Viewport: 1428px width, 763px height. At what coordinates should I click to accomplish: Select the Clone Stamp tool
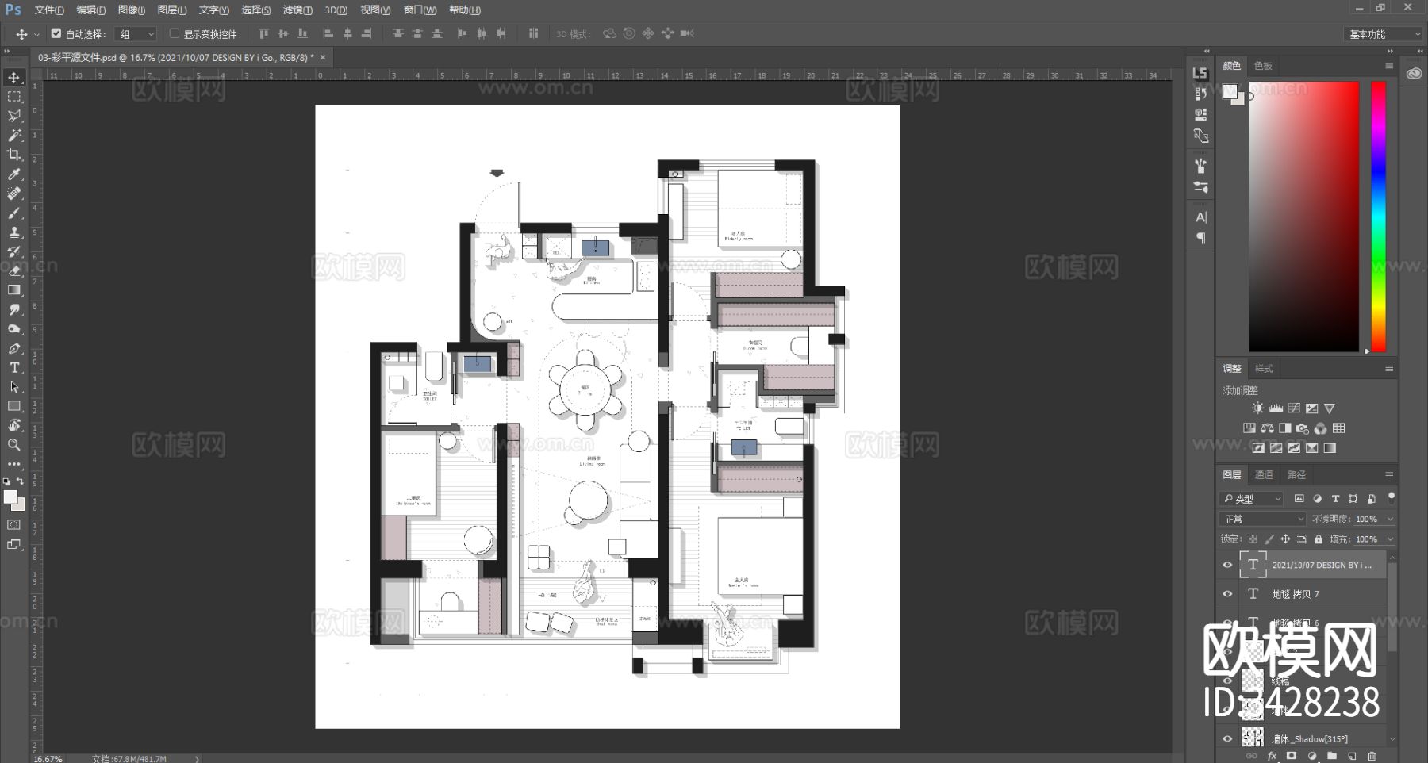pos(14,232)
